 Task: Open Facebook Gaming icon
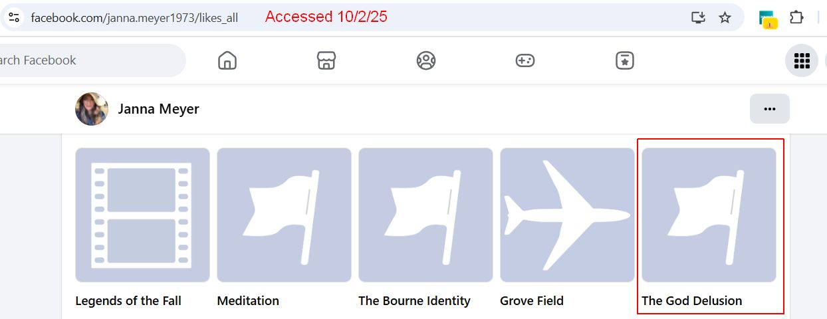pos(525,60)
